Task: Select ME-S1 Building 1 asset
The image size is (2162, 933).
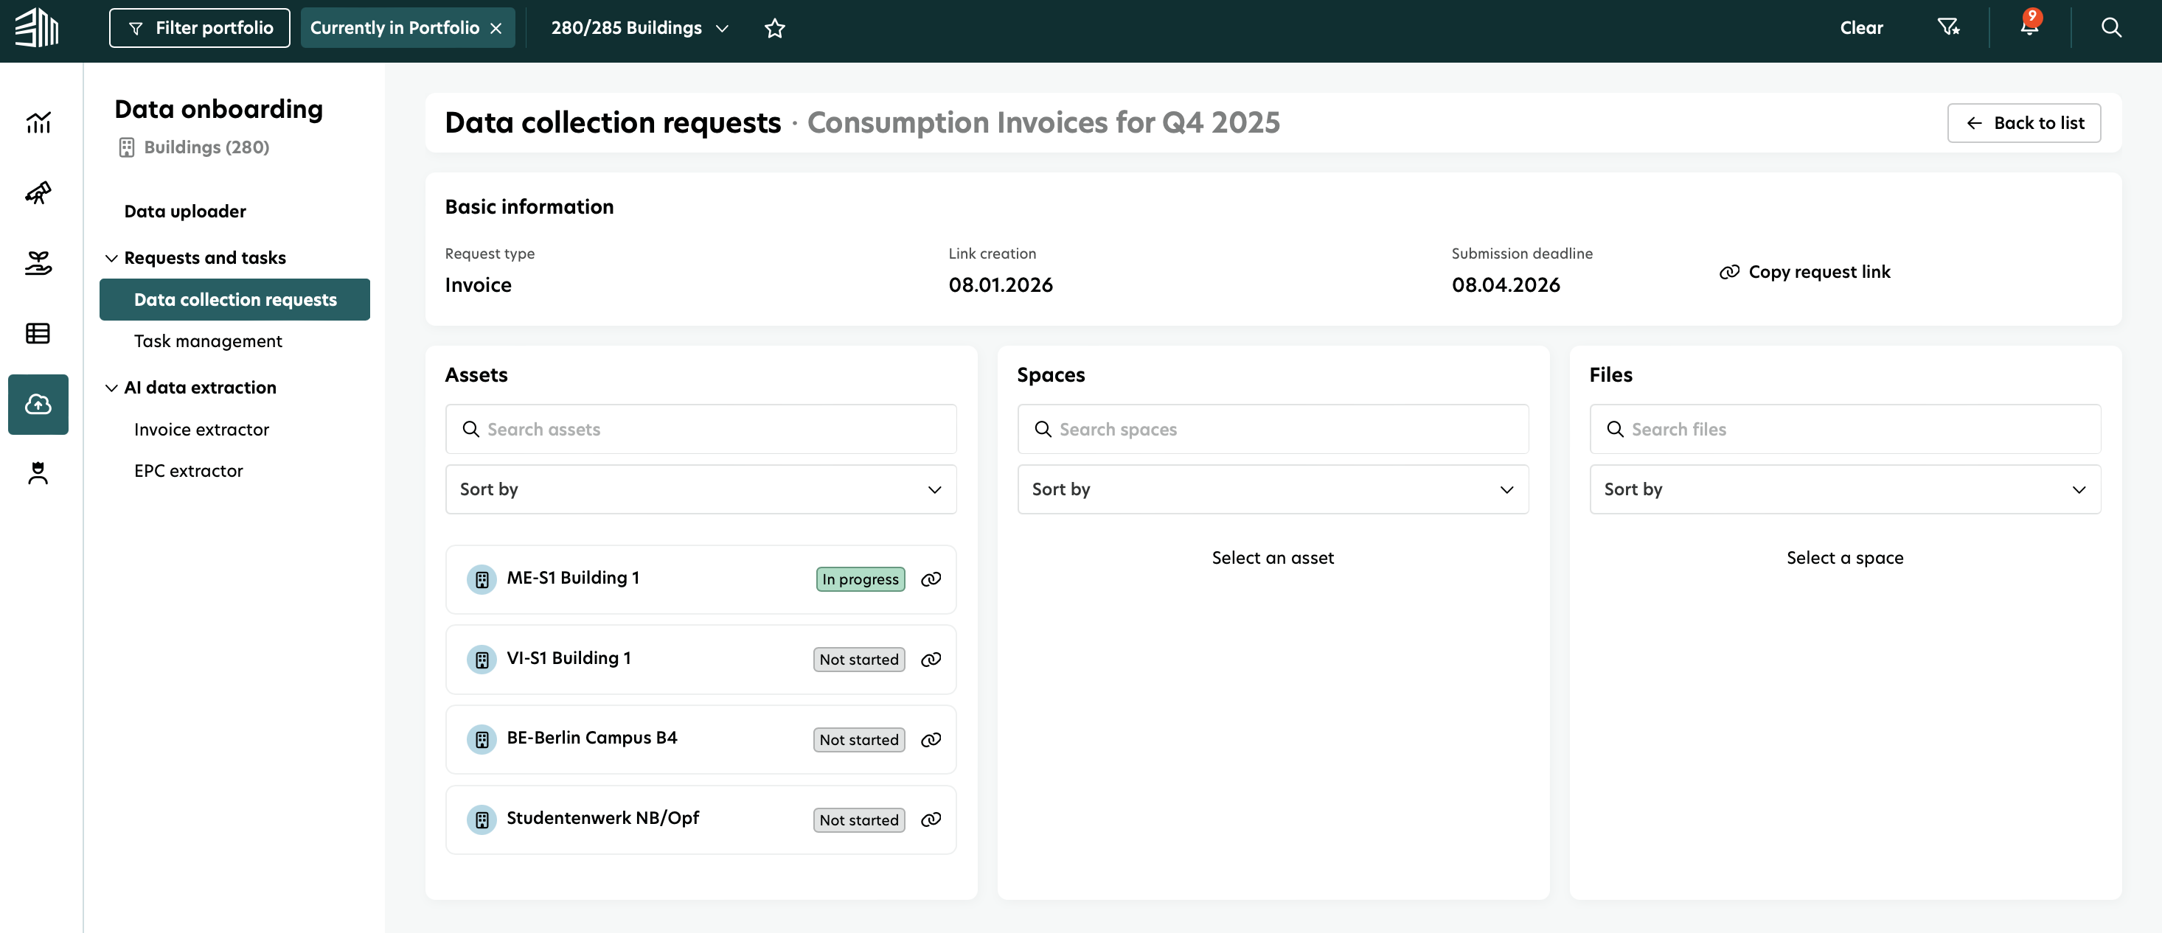Action: pyautogui.click(x=701, y=580)
